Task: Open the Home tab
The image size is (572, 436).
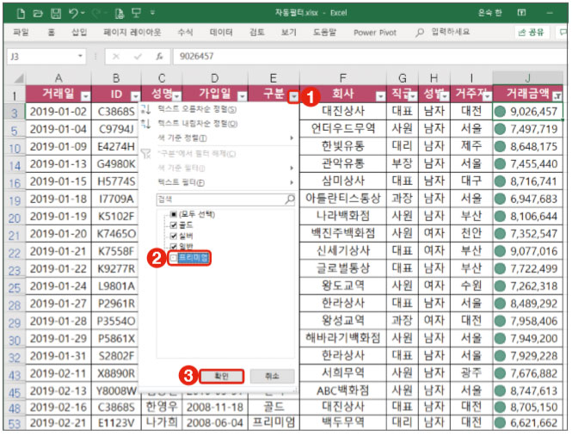Action: coord(51,33)
